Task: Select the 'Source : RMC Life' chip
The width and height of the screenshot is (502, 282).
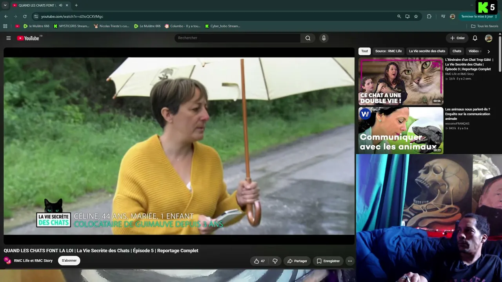Action: (x=388, y=51)
